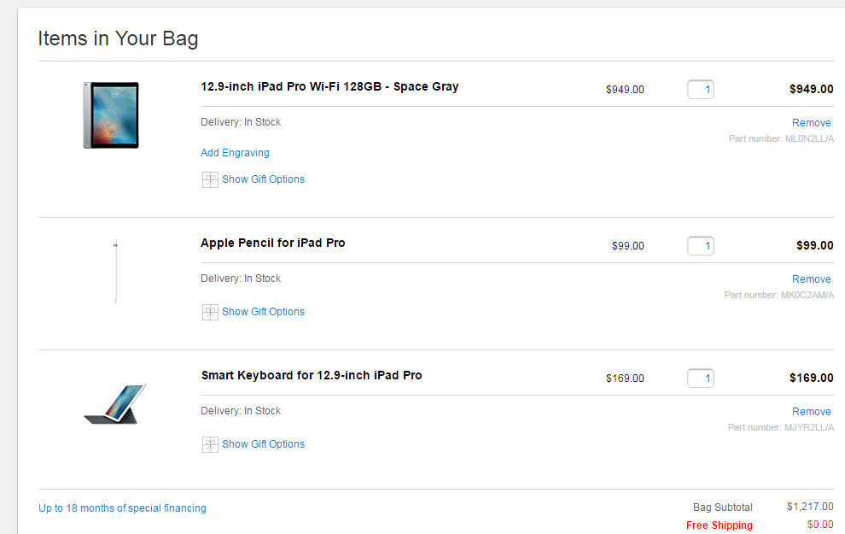The image size is (845, 534).
Task: Open the Apple Pencil product image
Action: click(114, 272)
